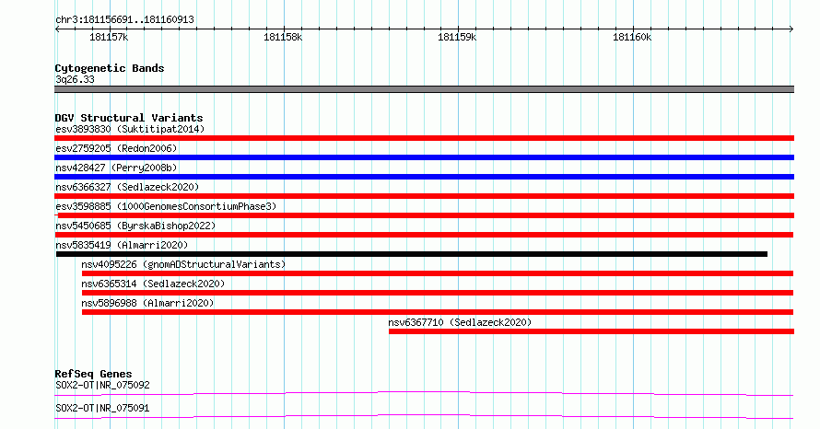Select the blue bar under esv2759205
Image resolution: width=820 pixels, height=429 pixels.
[424, 157]
